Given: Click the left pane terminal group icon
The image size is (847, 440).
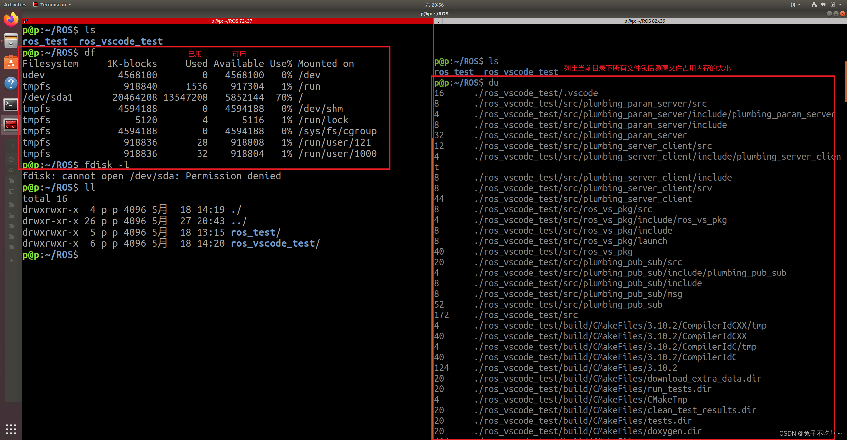Looking at the screenshot, I should 25,21.
